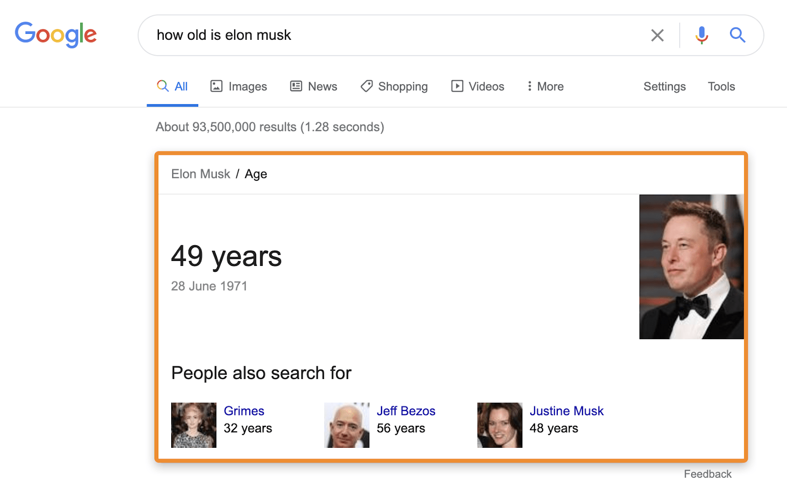Switch to the All results tab

click(x=172, y=86)
